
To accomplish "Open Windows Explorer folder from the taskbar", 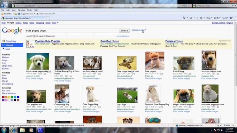I will (22, 130).
